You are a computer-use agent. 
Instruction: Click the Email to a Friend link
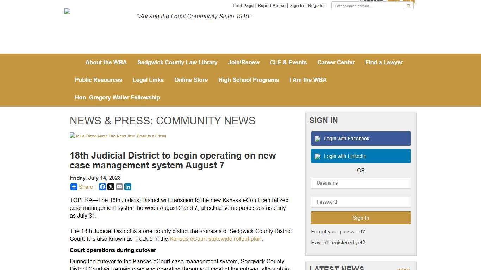click(151, 136)
